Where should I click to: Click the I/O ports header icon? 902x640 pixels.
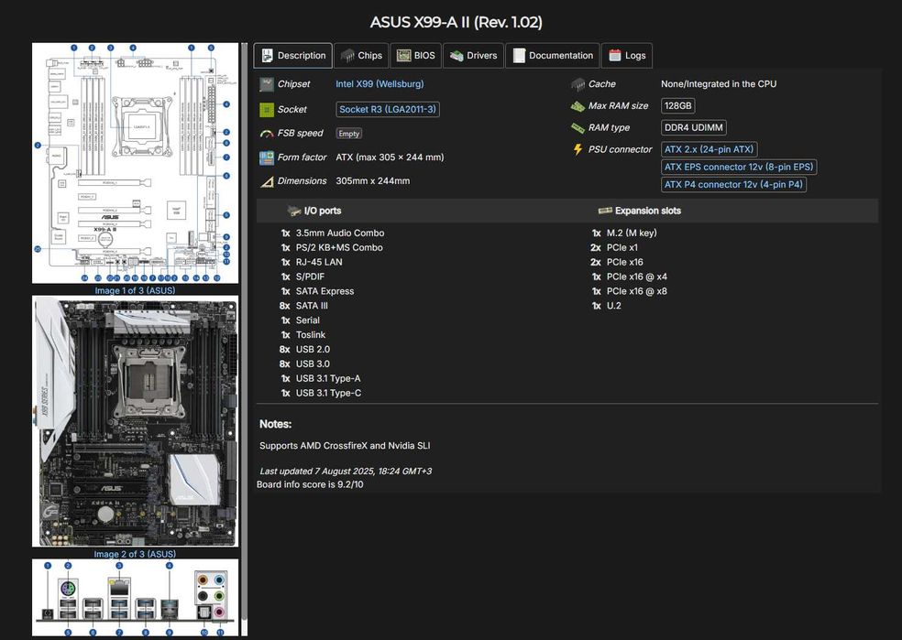[294, 211]
